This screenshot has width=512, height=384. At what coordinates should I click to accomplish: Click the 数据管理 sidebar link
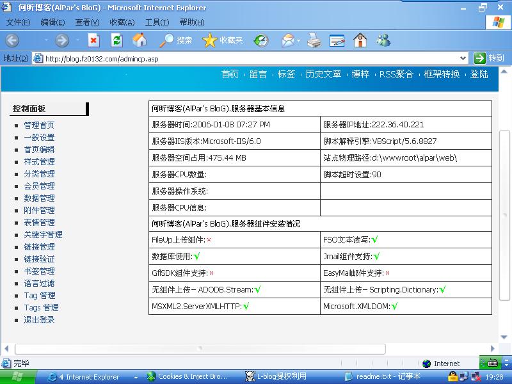click(39, 198)
